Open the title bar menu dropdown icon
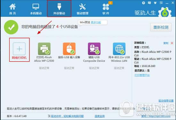 (161, 3)
